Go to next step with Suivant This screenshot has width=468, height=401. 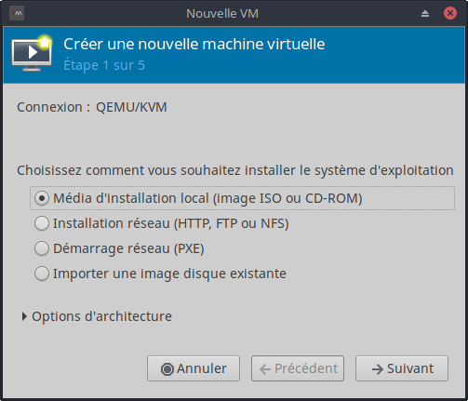click(x=402, y=368)
